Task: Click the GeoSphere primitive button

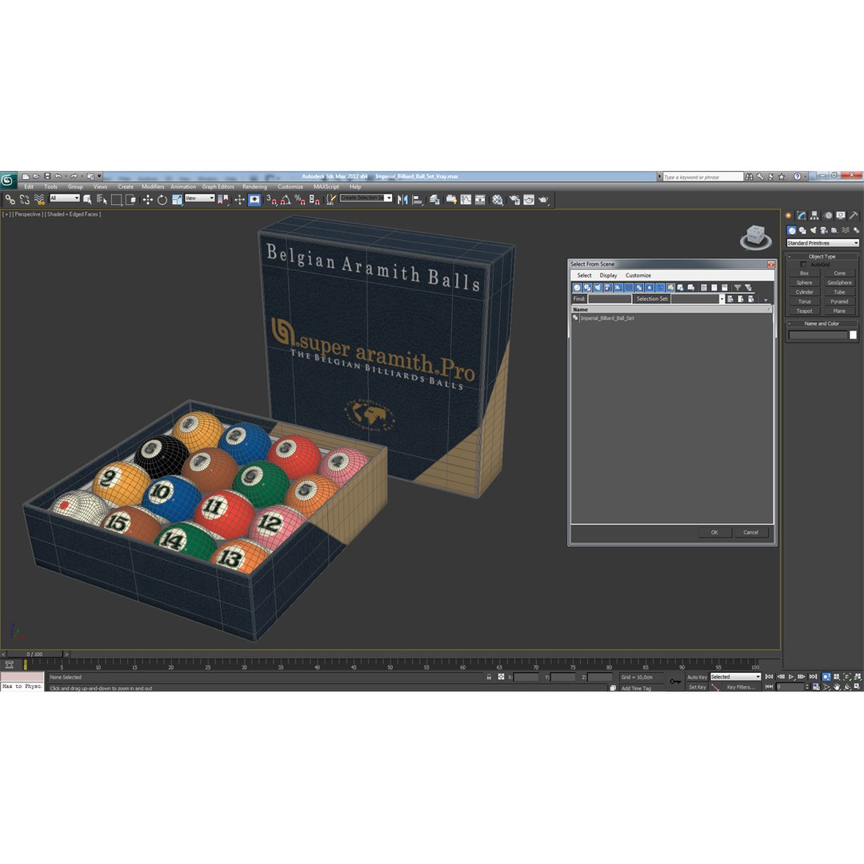Action: pyautogui.click(x=839, y=282)
